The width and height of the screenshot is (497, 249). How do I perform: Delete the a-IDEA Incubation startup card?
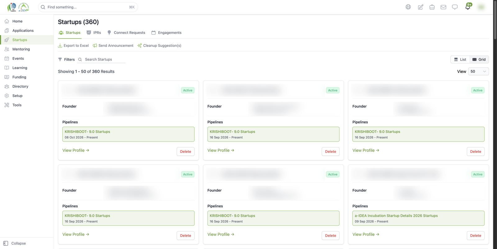click(476, 236)
